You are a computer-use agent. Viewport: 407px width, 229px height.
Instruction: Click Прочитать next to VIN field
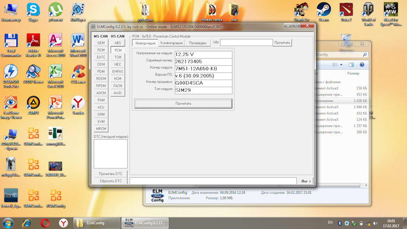tap(282, 42)
